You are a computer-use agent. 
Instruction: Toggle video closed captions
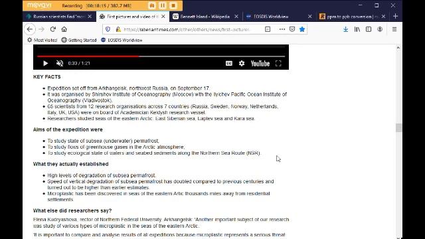(228, 64)
